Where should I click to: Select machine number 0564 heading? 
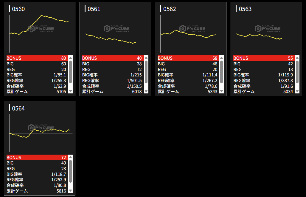[18, 108]
